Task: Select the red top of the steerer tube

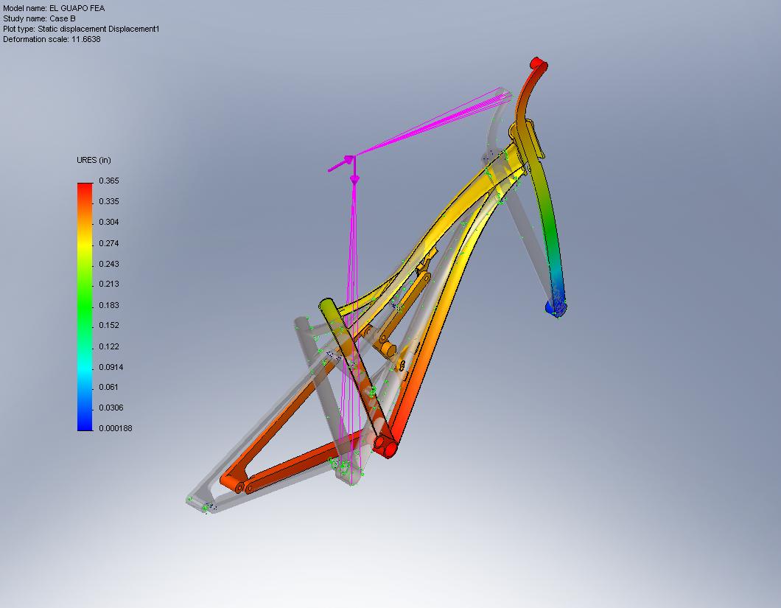Action: pyautogui.click(x=538, y=64)
